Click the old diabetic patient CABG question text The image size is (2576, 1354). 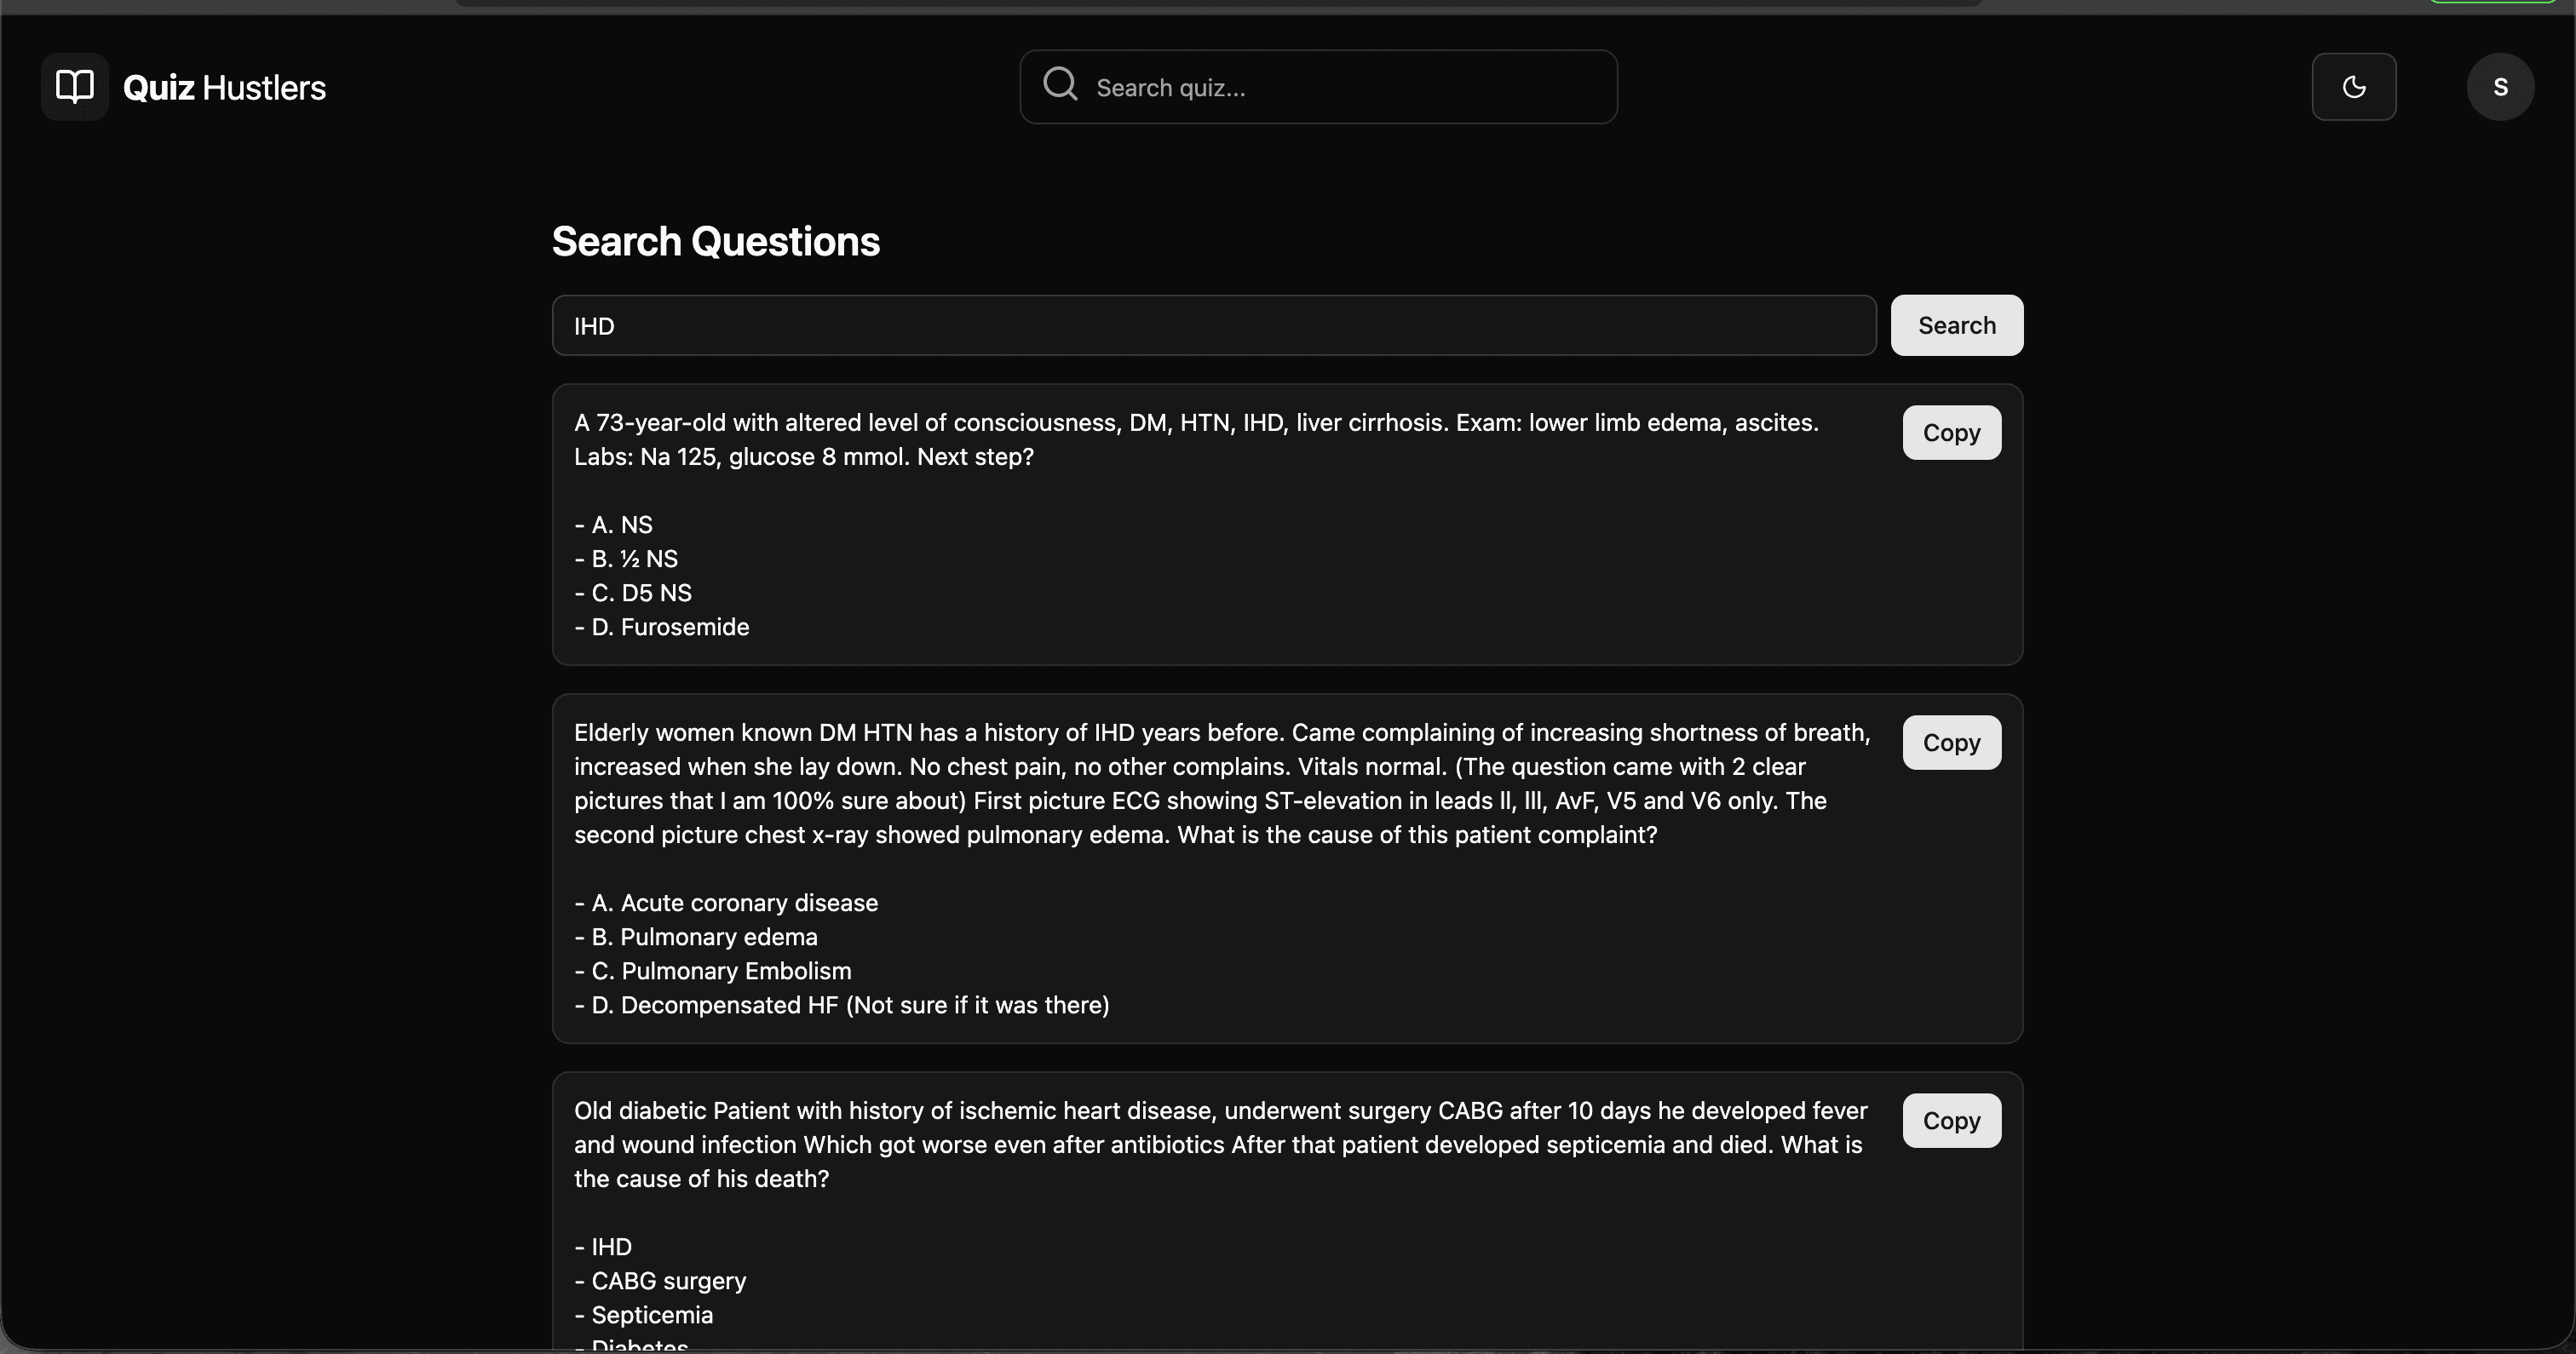coord(1221,1145)
